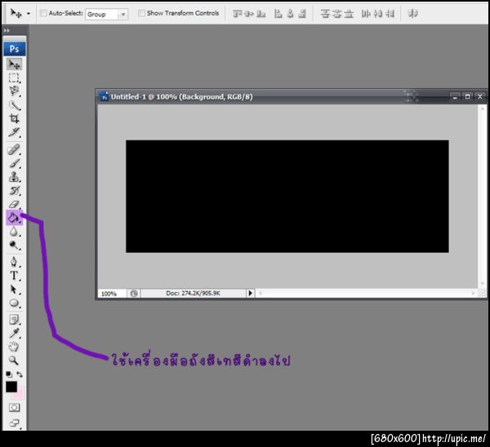Change the screen mode
490x447 pixels.
14,423
